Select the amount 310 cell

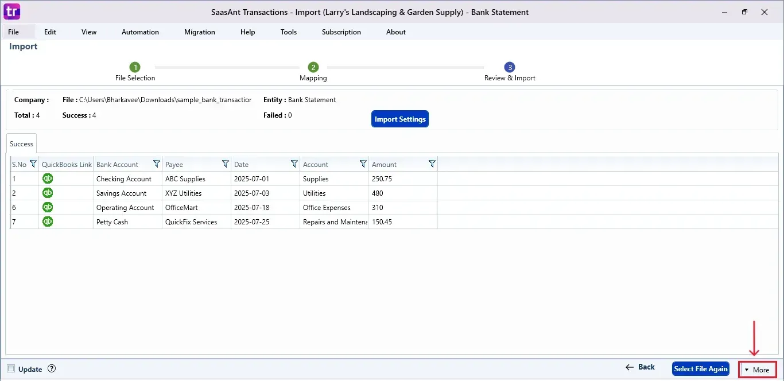(x=403, y=208)
